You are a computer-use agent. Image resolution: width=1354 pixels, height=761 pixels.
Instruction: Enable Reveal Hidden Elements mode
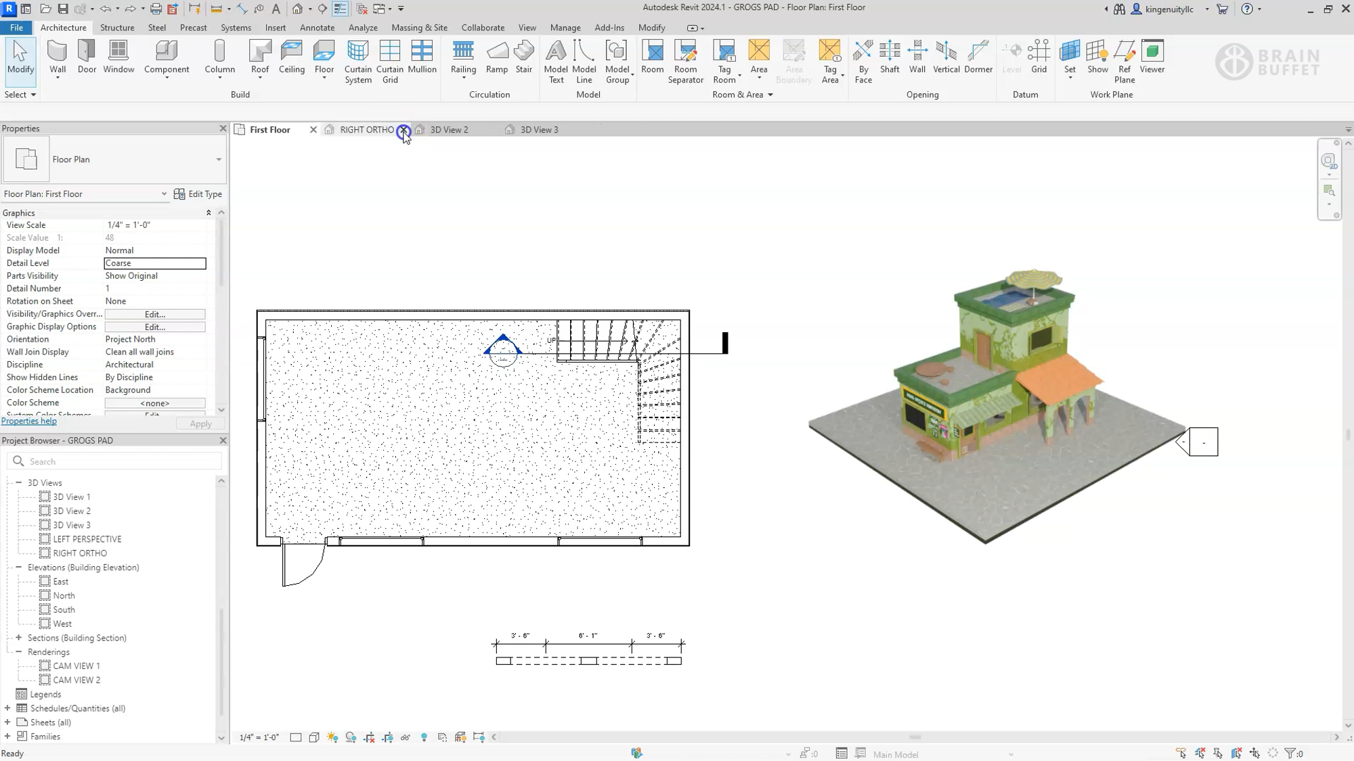point(424,737)
